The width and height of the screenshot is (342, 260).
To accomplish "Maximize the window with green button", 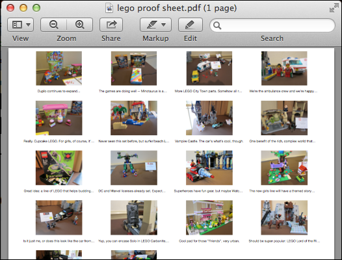I will (36, 8).
